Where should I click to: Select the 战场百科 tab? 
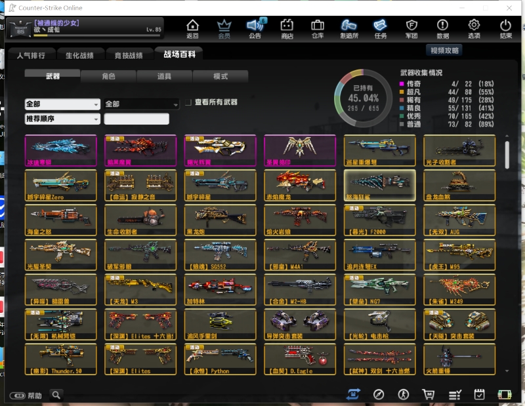coord(179,54)
